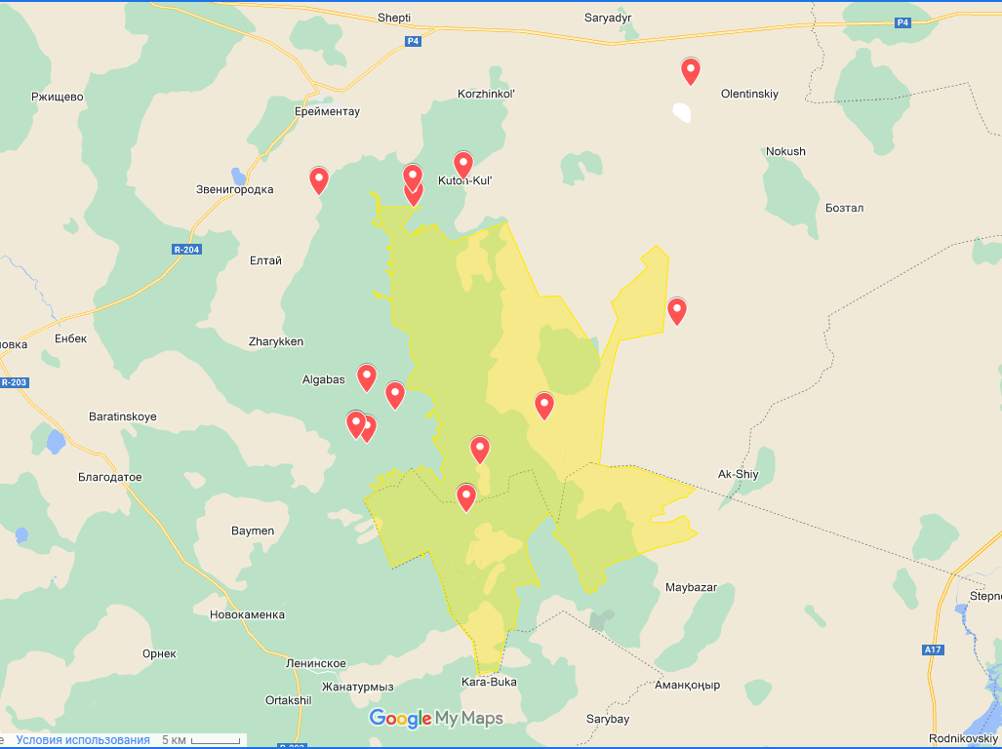Image resolution: width=1002 pixels, height=749 pixels.
Task: Click the Новокаменка label
Action: click(x=247, y=615)
